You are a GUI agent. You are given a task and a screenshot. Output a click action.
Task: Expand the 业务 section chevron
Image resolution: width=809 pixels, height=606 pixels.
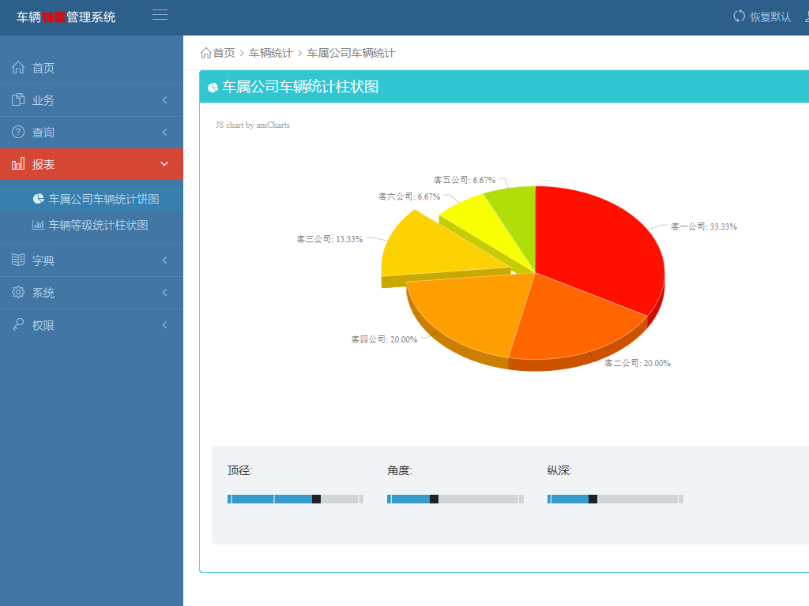pos(164,100)
